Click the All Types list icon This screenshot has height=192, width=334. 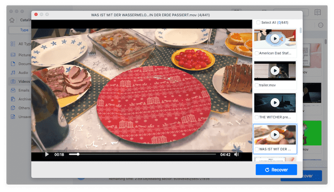(13, 44)
